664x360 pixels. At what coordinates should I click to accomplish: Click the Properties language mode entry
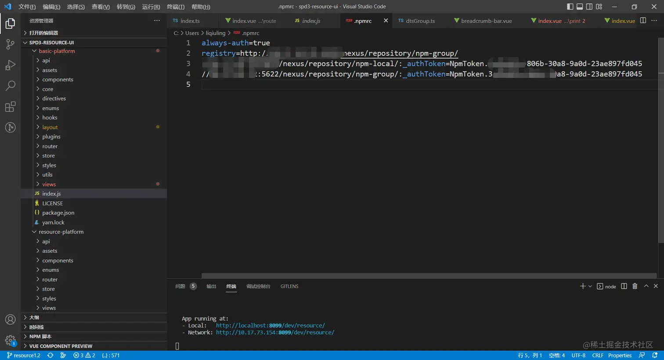620,355
